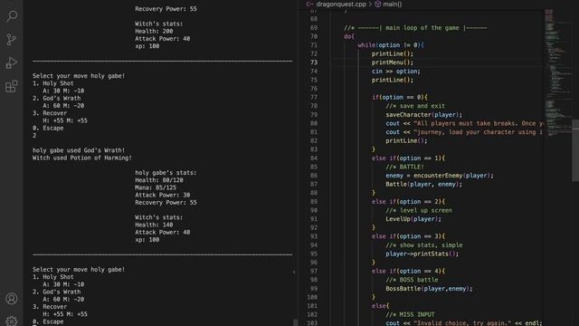Open the Extensions view
Screen dimensions: 579x326
(x=12, y=87)
